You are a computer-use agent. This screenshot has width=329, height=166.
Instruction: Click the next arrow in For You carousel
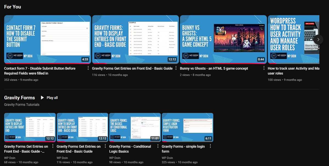click(318, 40)
